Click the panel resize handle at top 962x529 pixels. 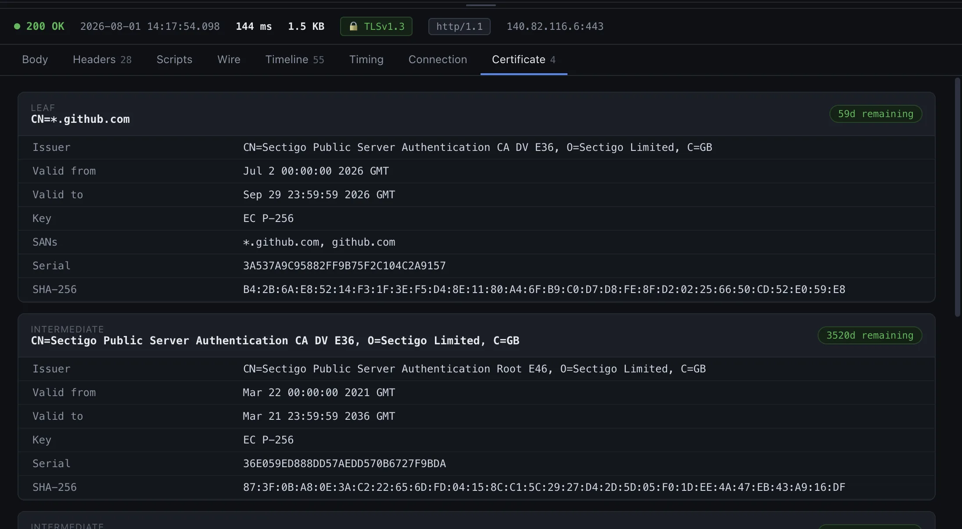(481, 5)
